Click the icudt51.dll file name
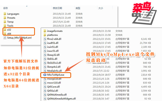162x101 pixels. pos(53,43)
